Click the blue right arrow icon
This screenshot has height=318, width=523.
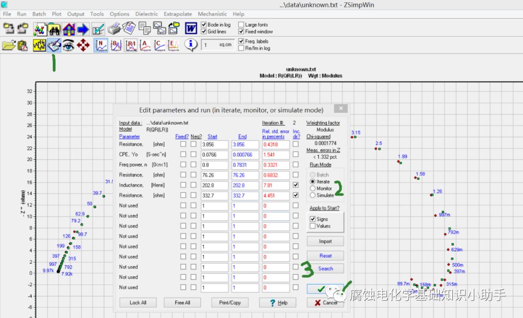click(83, 30)
